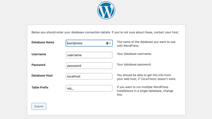
Task: Focus the Table Prefix field
Action: (x=89, y=88)
